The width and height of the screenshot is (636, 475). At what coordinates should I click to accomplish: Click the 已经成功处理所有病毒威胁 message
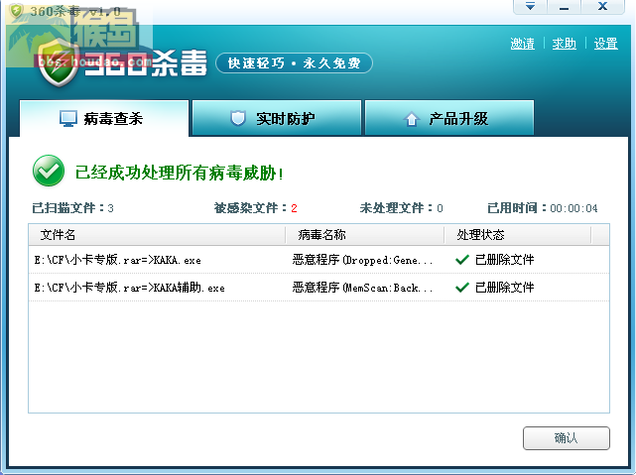[179, 173]
